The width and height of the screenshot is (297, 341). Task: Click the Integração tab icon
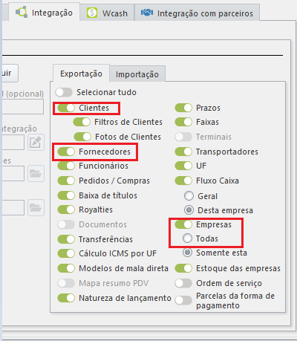pyautogui.click(x=22, y=12)
